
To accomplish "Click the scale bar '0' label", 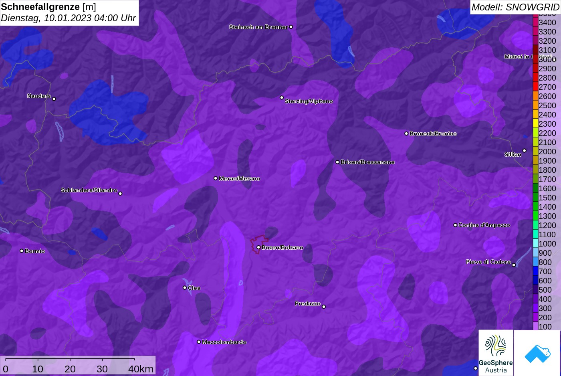I will point(5,369).
